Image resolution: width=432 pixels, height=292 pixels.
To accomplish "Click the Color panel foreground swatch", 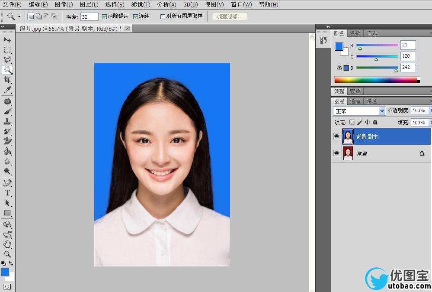I will 339,46.
